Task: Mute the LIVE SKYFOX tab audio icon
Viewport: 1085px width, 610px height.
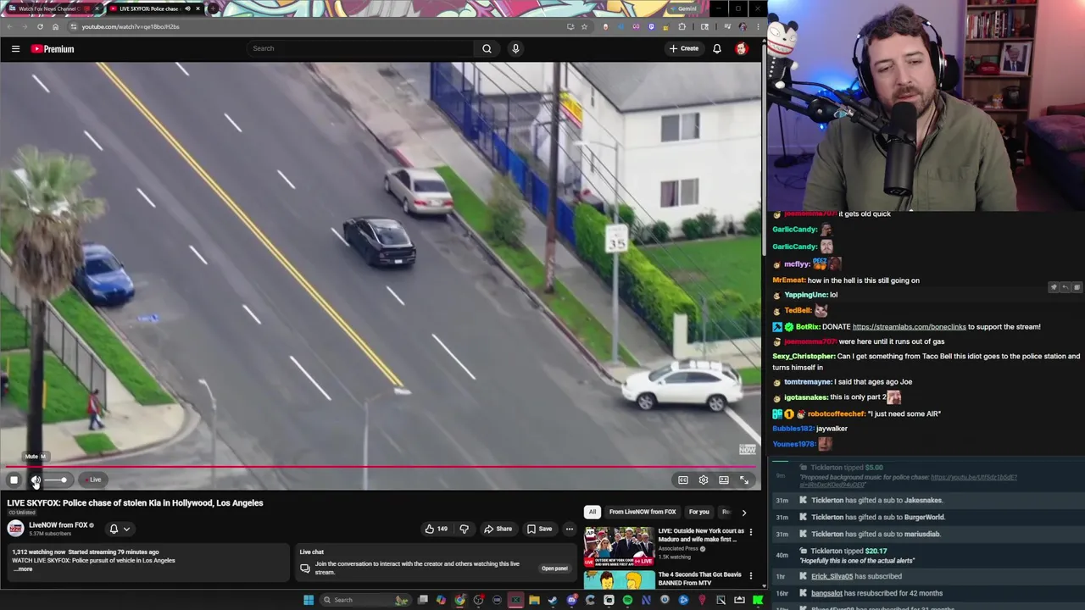Action: coord(187,8)
